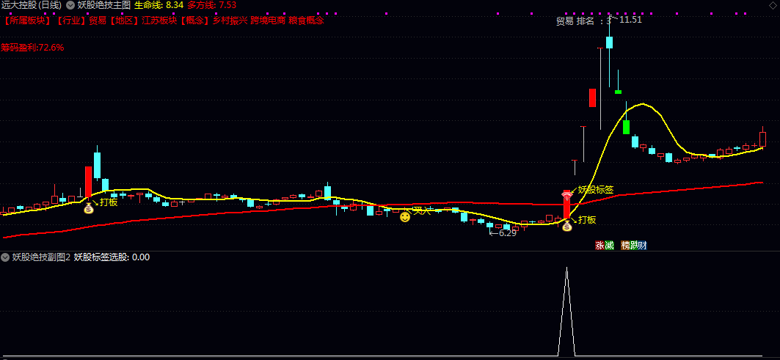Click the 【所属板块】 label
This screenshot has width=780, height=360.
click(28, 21)
